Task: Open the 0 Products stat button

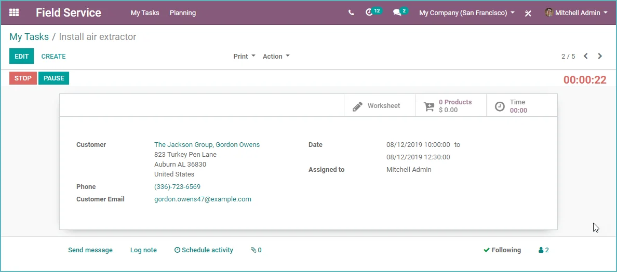Action: pyautogui.click(x=451, y=105)
